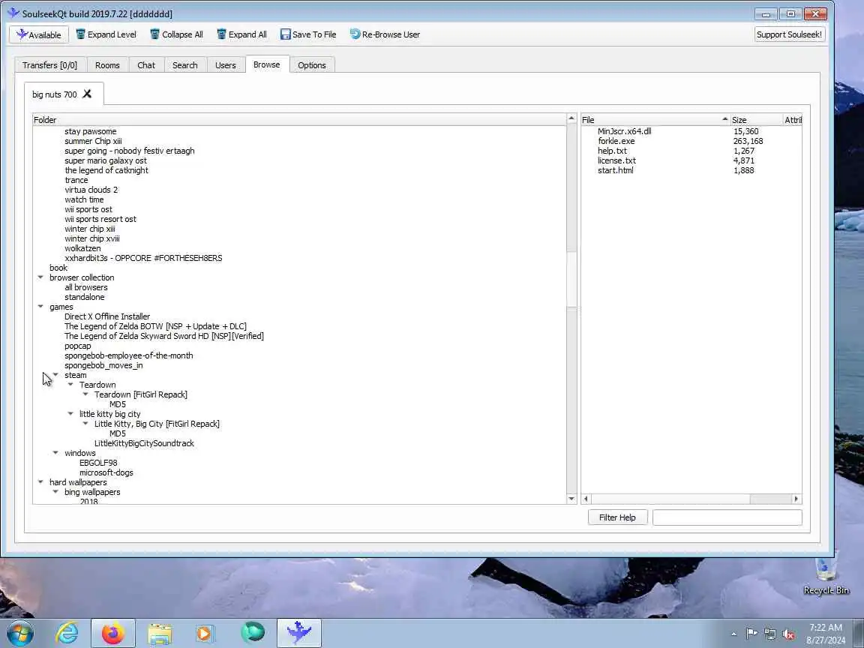864x648 pixels.
Task: Collapse the little kitty big city arrow
Action: (x=70, y=414)
